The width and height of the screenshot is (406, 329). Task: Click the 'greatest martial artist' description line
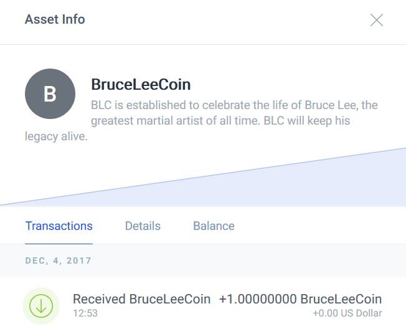tap(220, 121)
